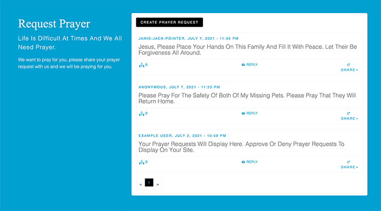Screen dimensions: 381x211
Task: Click envelope Reply icon on Example User request
Action: point(243,162)
